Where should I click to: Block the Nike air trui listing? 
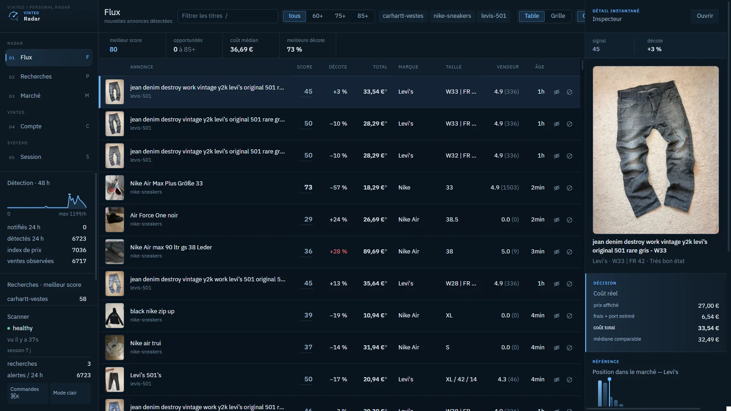(569, 348)
